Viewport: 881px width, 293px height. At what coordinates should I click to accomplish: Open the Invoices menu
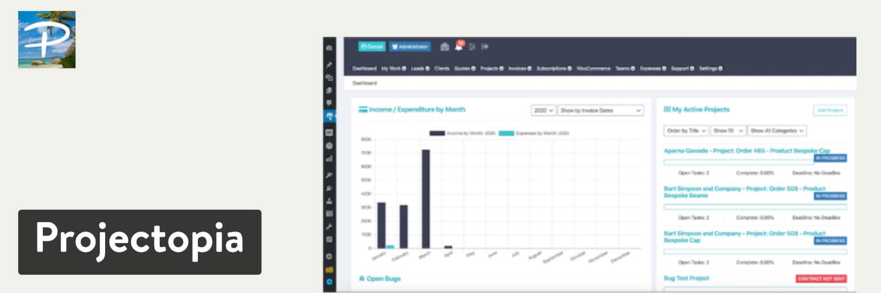[520, 69]
